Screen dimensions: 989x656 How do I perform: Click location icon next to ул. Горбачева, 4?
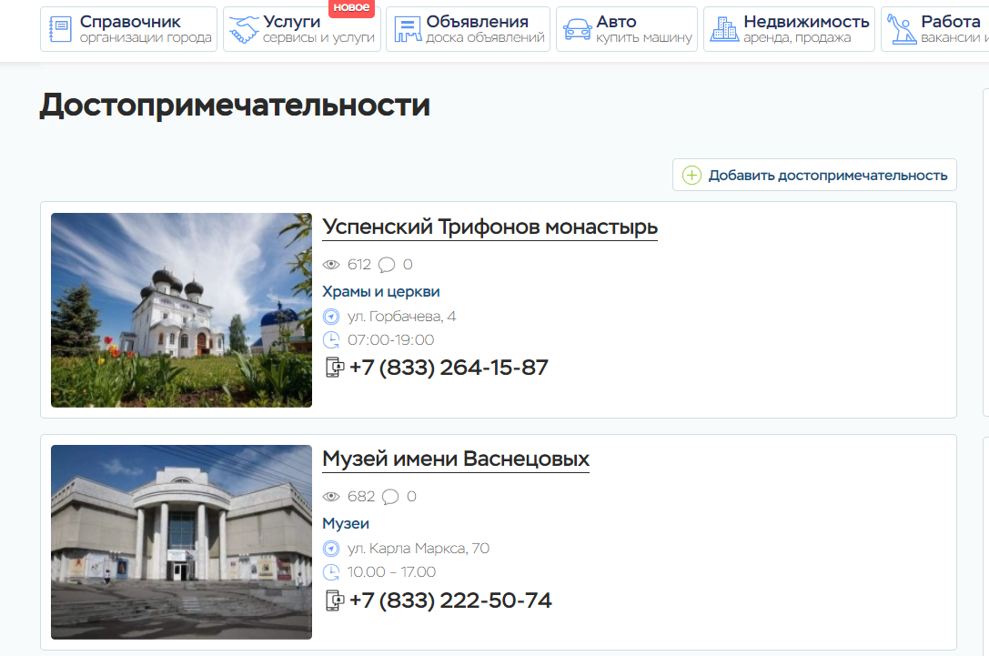point(331,317)
